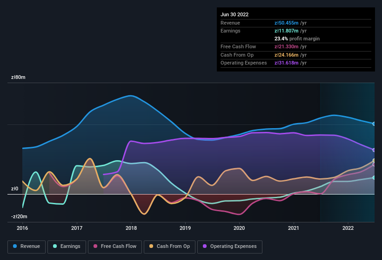Click the -zł20m y-axis label
This screenshot has height=260, width=382.
point(19,216)
